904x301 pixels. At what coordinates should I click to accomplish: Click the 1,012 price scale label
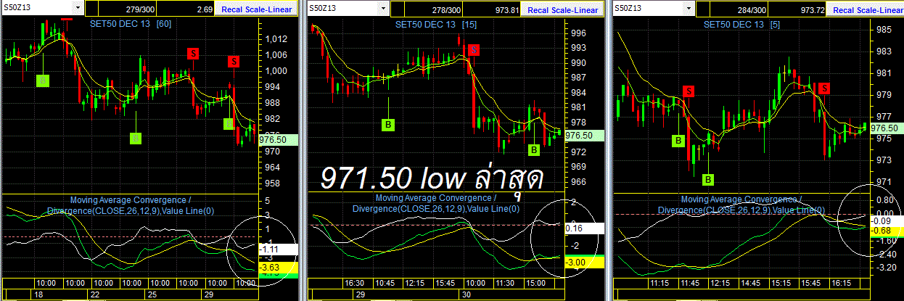276,38
